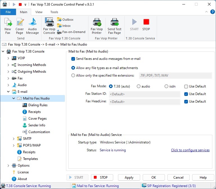216x189 pixels.
Task: Click SIP Registration status bar entry
Action: pos(169,186)
